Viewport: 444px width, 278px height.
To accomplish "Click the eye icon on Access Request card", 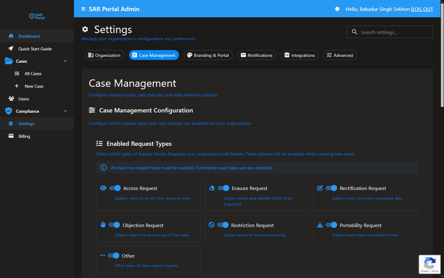I will tap(104, 188).
